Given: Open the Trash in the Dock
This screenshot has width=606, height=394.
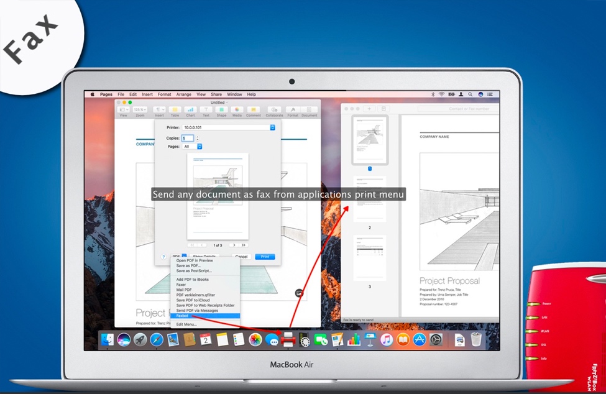Looking at the screenshot, I should 476,339.
